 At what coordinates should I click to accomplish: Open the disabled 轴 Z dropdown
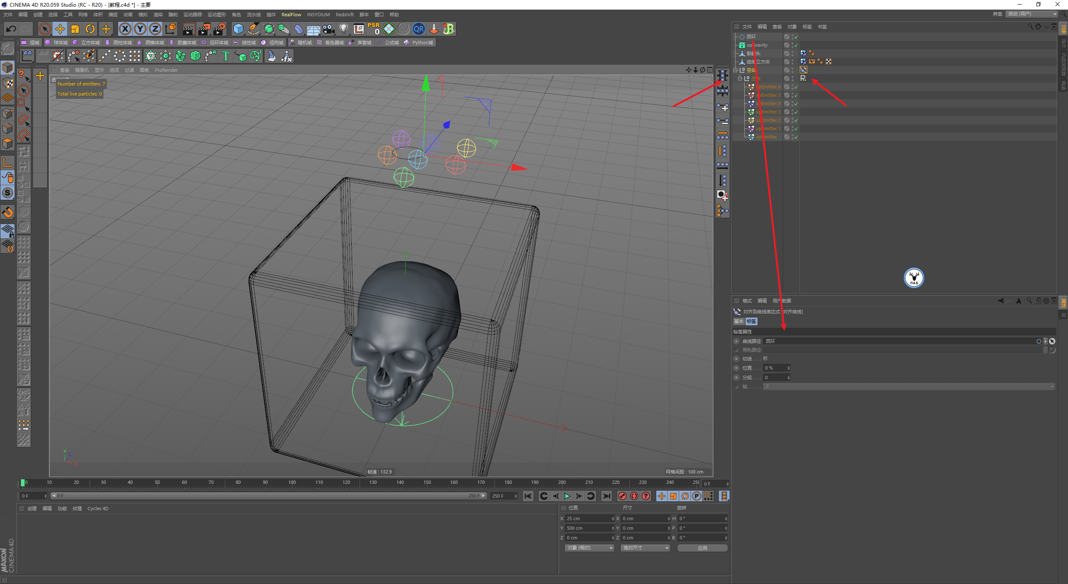(x=909, y=387)
